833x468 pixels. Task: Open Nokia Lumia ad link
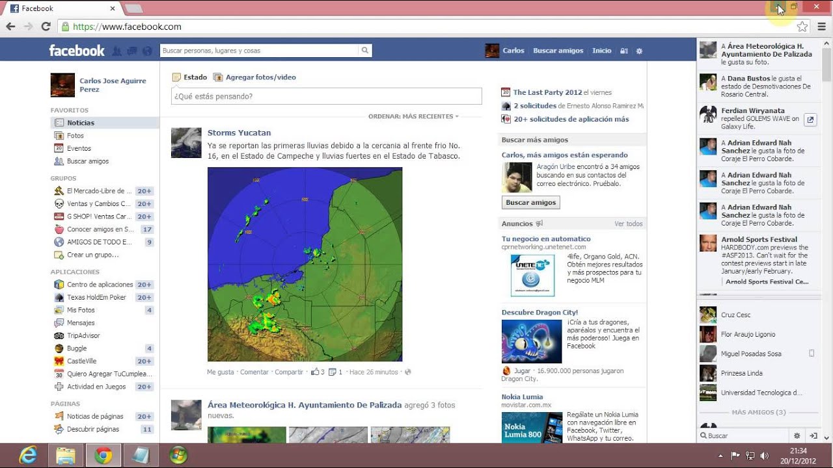pos(522,397)
